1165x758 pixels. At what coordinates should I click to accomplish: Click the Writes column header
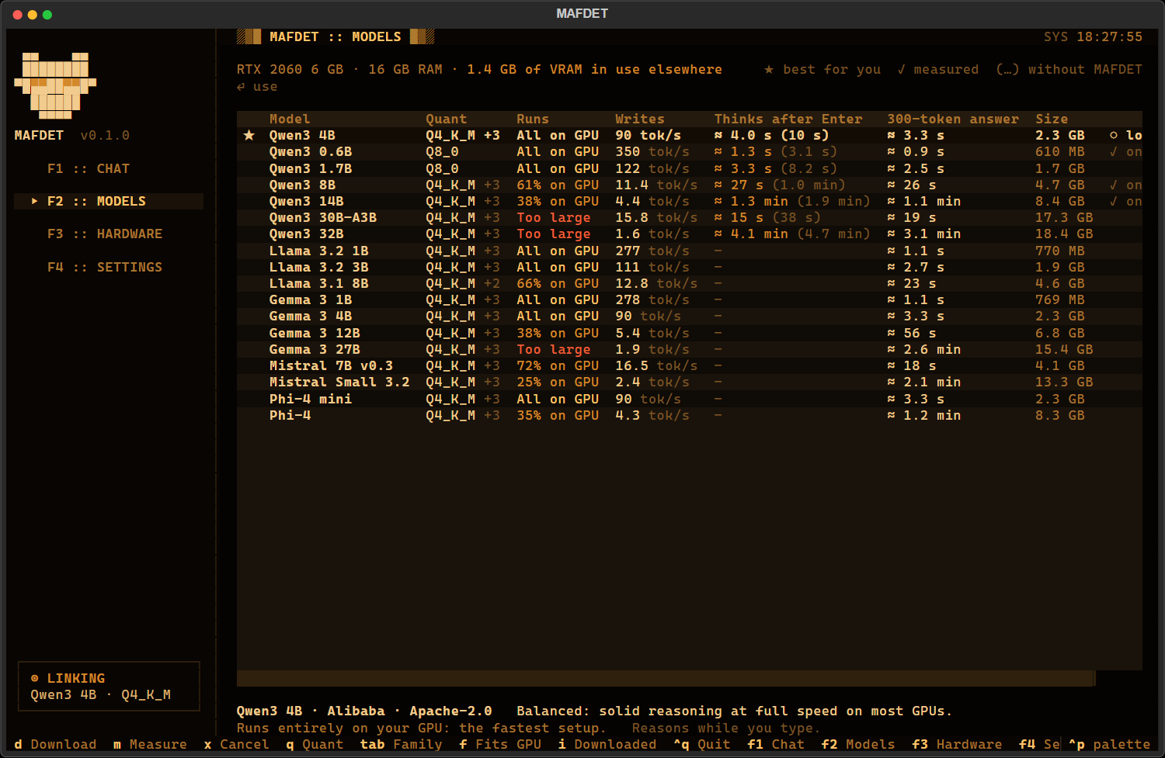[x=640, y=119]
